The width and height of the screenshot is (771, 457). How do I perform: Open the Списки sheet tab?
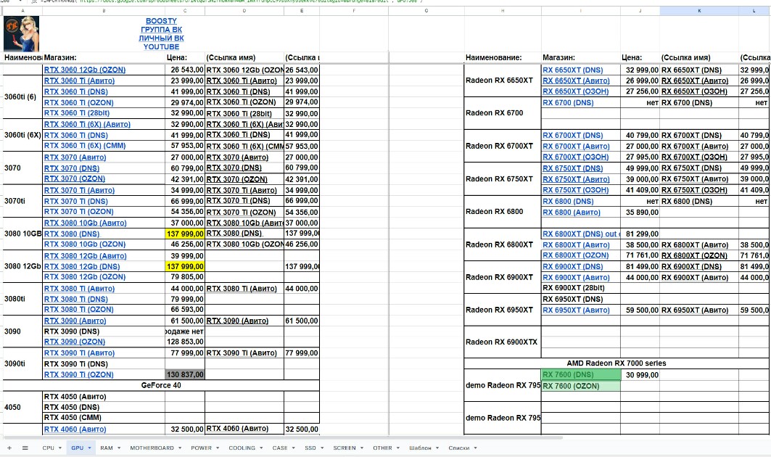(x=459, y=448)
